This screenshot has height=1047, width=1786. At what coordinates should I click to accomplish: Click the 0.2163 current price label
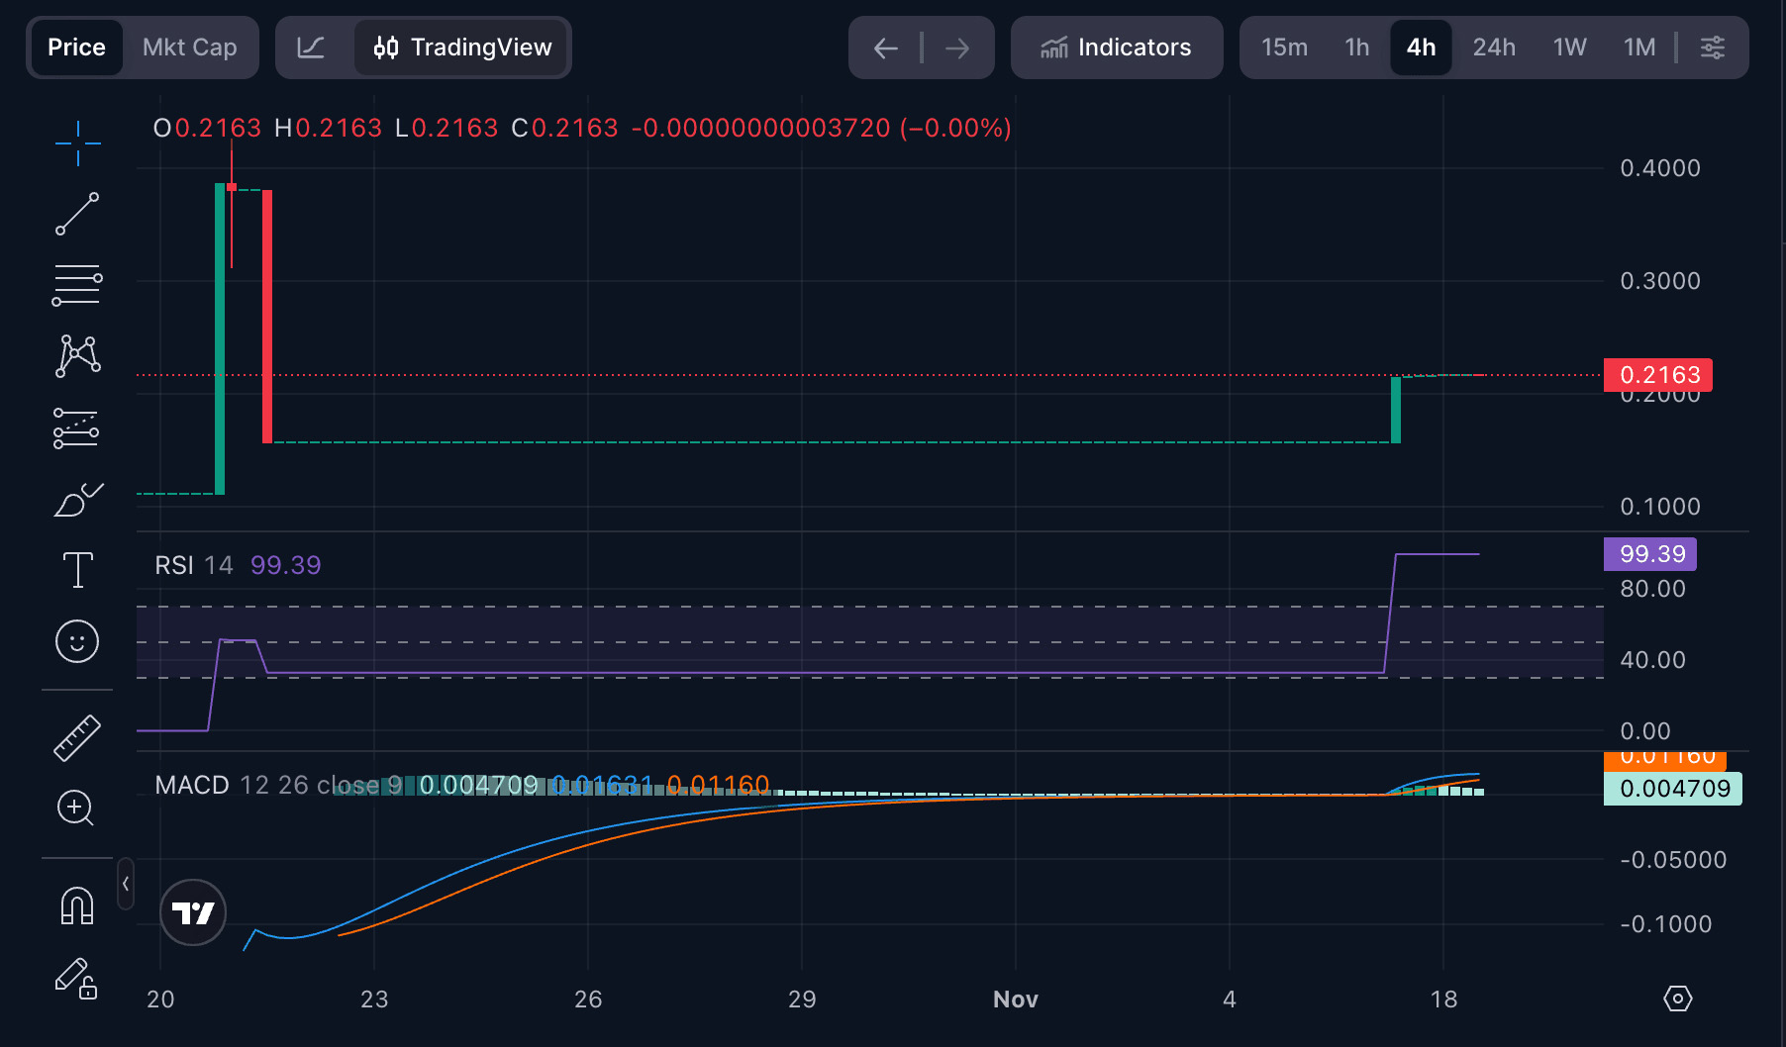click(x=1658, y=375)
